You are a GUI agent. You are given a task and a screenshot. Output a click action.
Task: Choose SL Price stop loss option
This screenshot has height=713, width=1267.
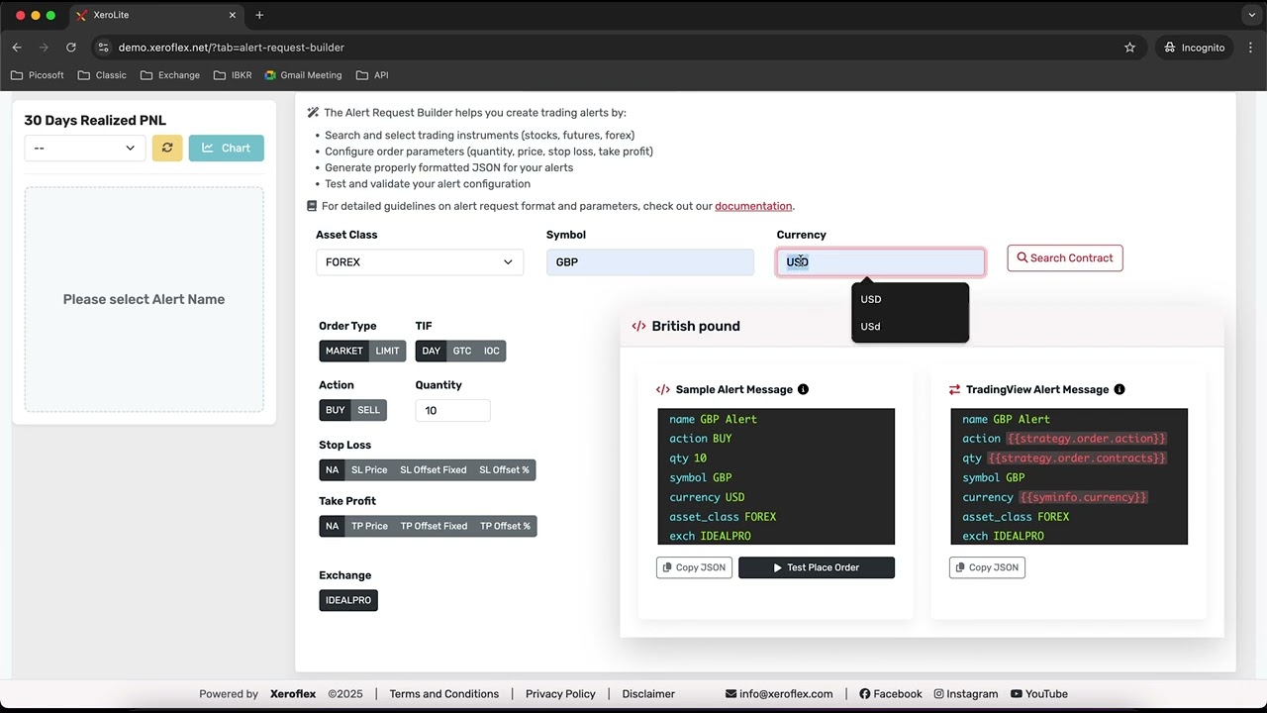pos(369,469)
